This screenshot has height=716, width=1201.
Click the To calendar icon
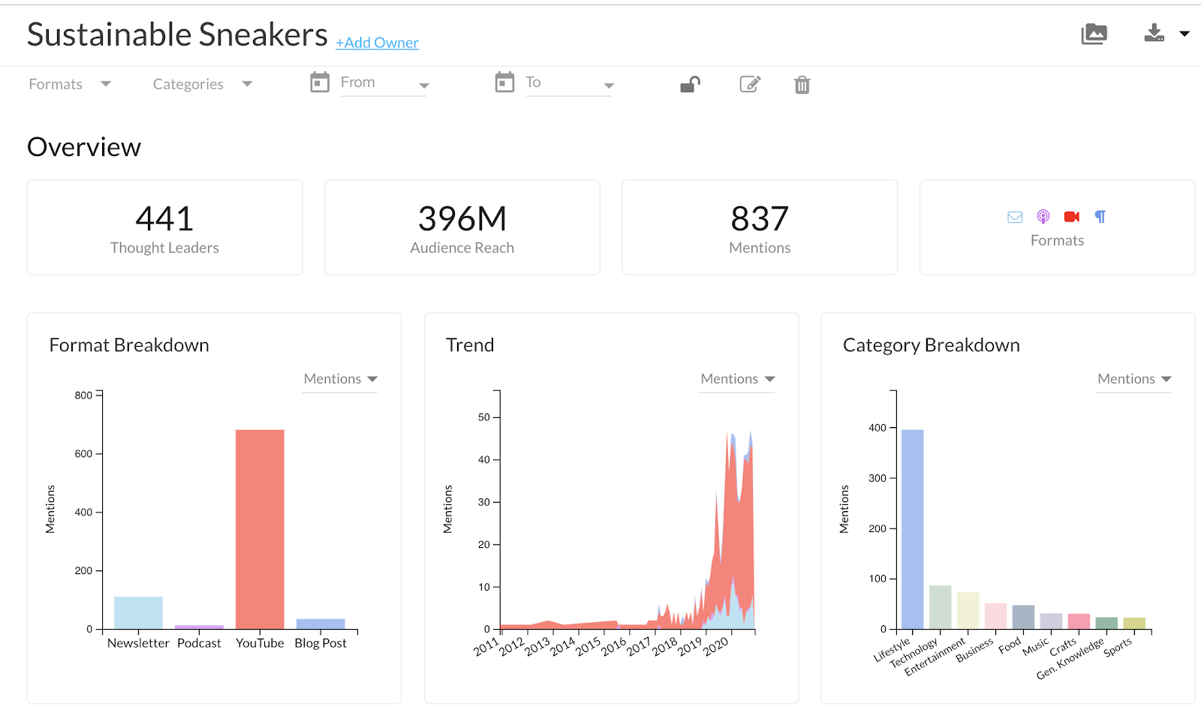504,83
